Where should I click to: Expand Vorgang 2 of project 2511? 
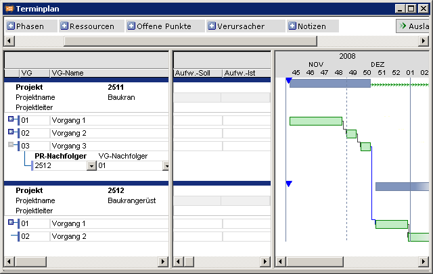point(11,133)
